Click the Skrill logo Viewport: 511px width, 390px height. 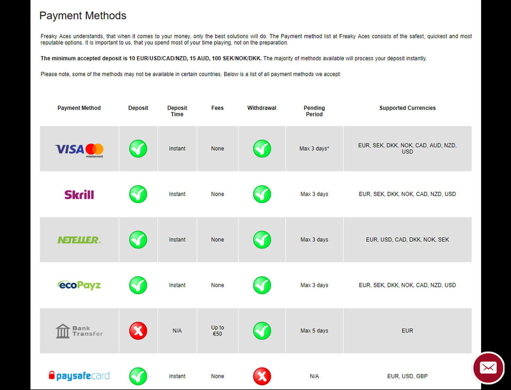point(79,194)
